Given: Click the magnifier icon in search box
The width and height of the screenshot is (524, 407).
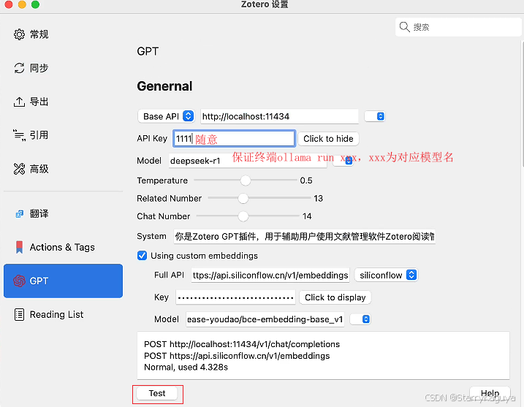Looking at the screenshot, I should (x=404, y=27).
